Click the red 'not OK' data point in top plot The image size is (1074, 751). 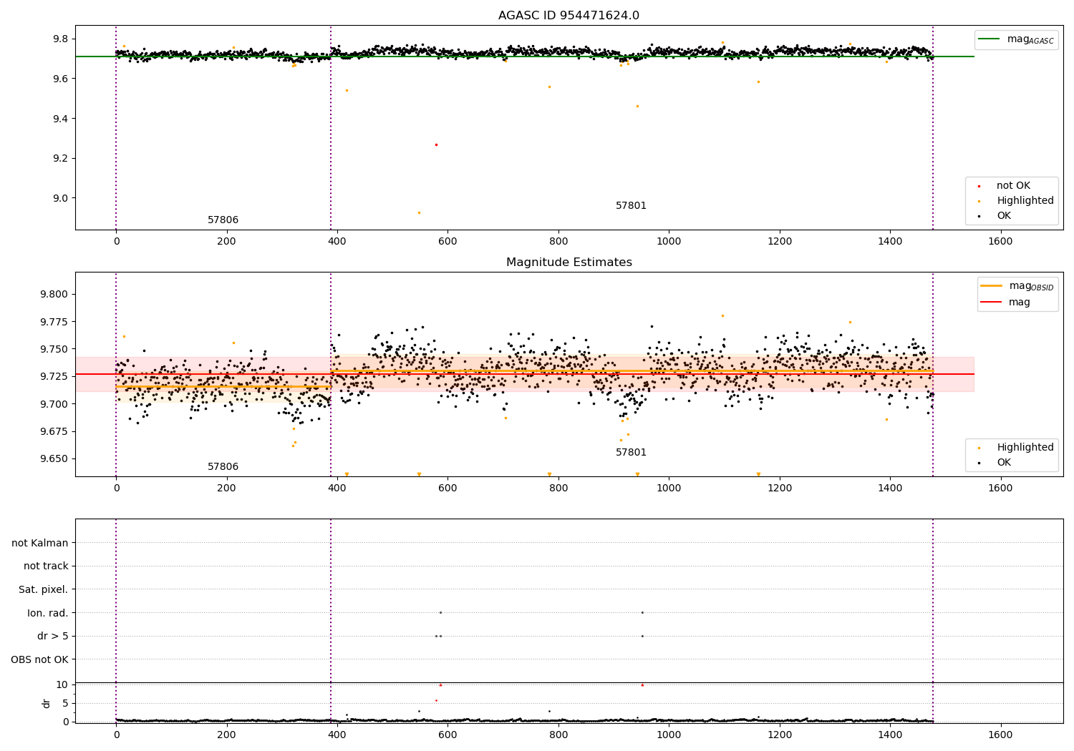pos(436,144)
